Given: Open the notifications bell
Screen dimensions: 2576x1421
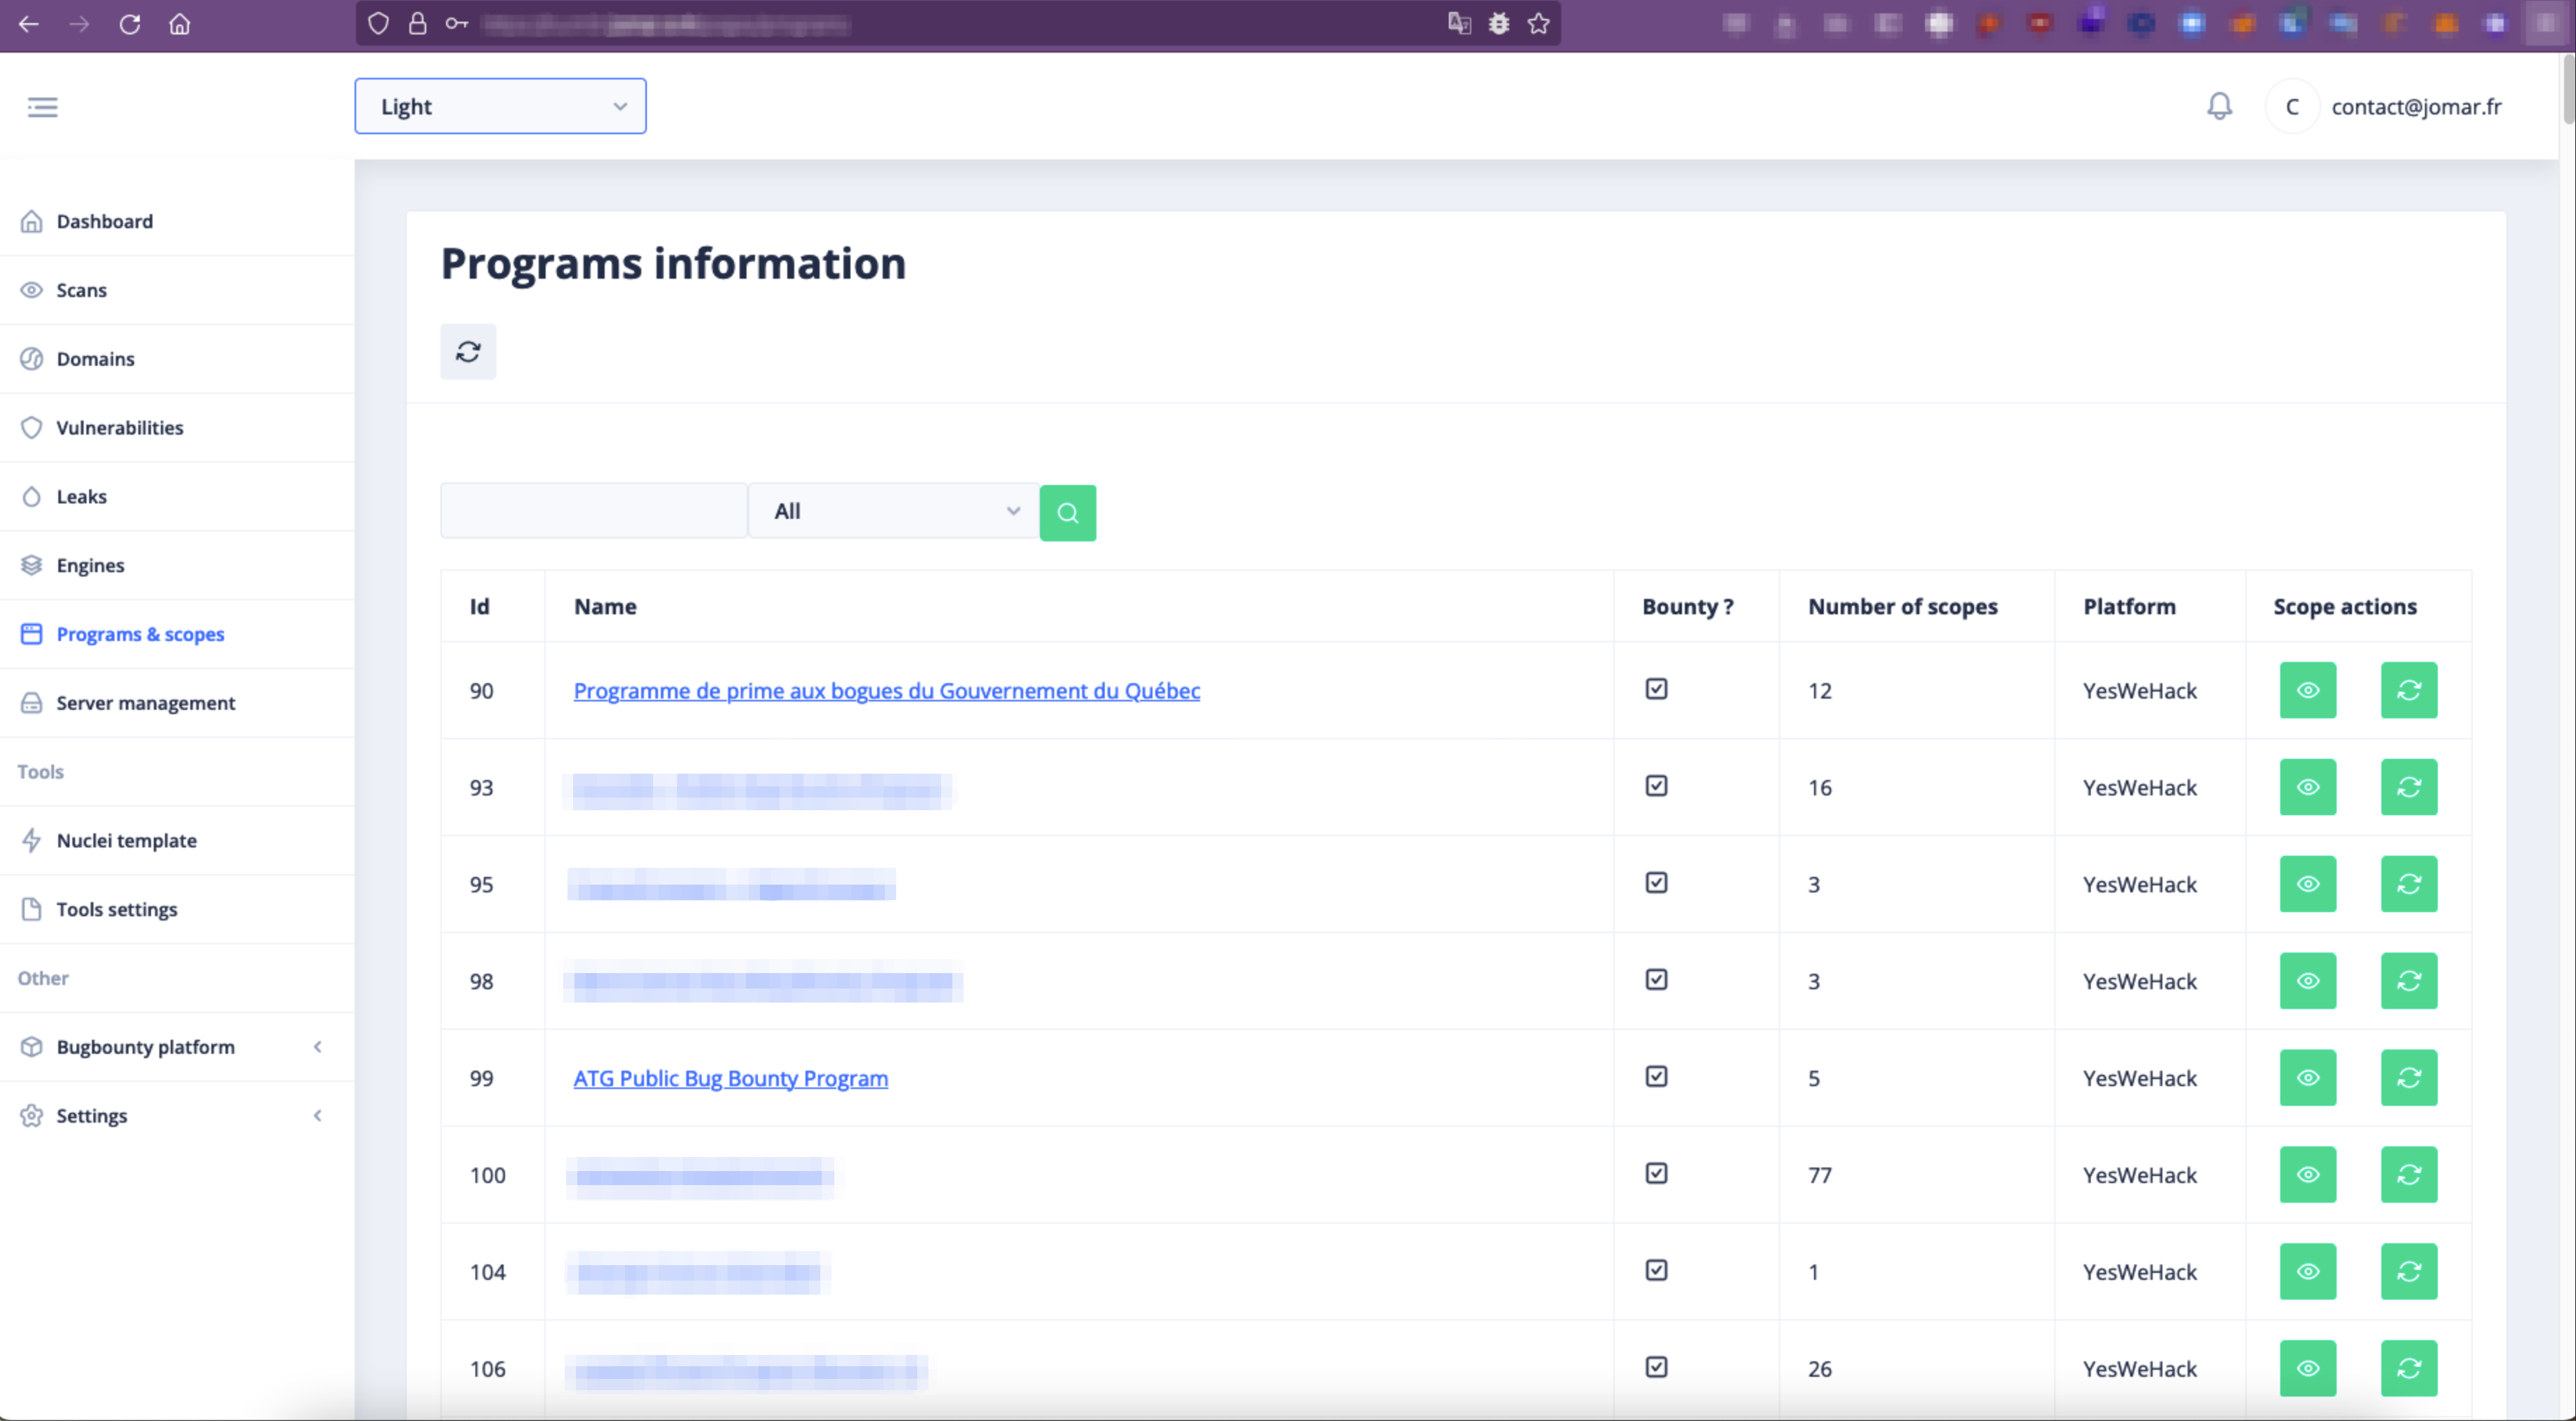Looking at the screenshot, I should [2218, 106].
